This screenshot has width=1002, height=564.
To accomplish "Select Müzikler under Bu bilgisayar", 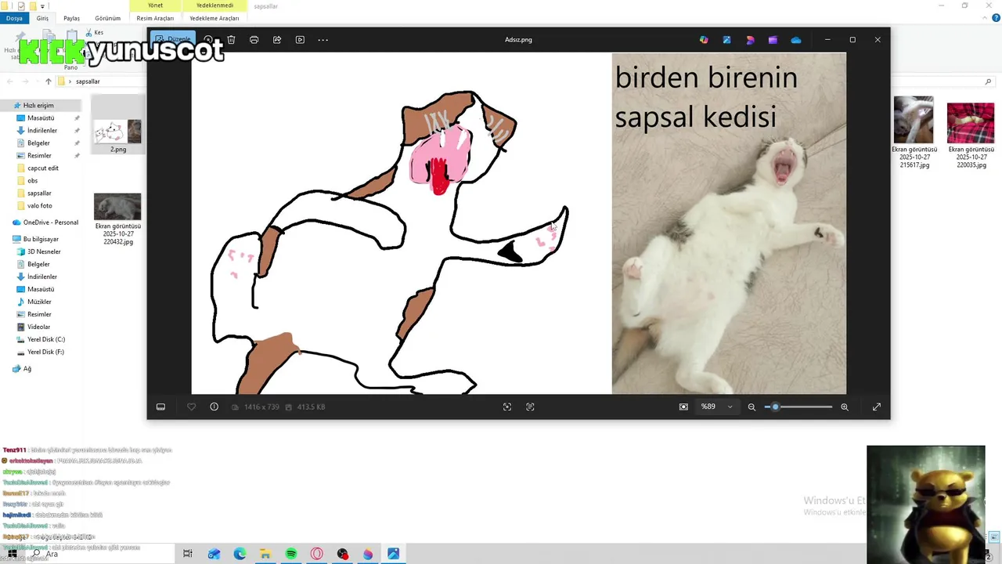I will tap(39, 302).
